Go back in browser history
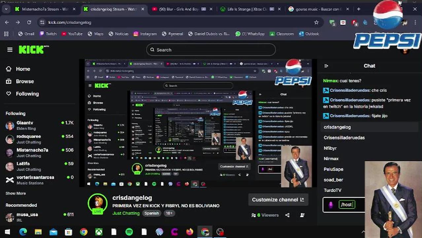Image resolution: width=422 pixels, height=238 pixels. (x=7, y=22)
